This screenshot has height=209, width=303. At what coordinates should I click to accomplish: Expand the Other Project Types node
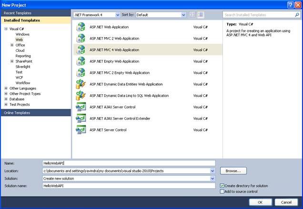click(x=6, y=94)
